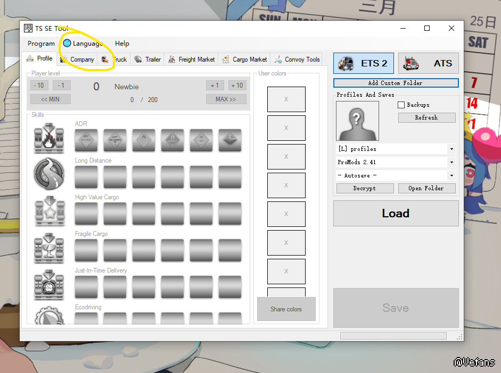Click the profile avatar placeholder image
The height and width of the screenshot is (373, 501).
(x=358, y=121)
